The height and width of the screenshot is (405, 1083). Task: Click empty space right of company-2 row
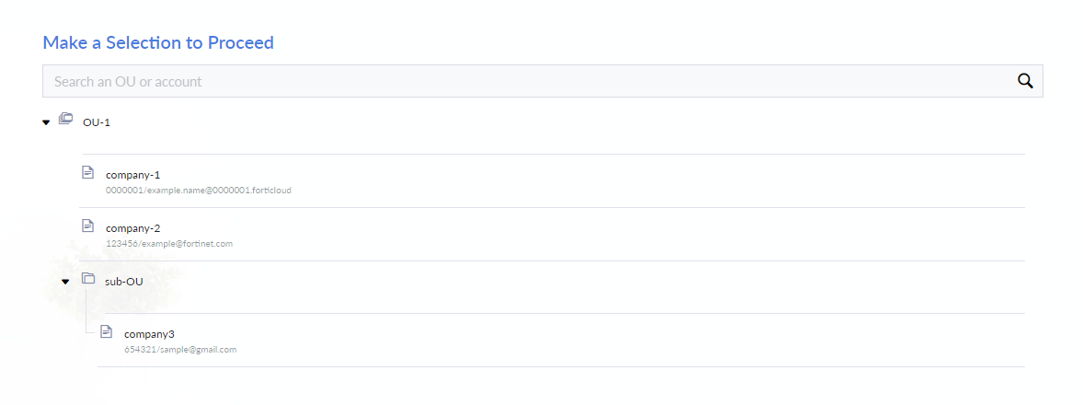tap(644, 234)
